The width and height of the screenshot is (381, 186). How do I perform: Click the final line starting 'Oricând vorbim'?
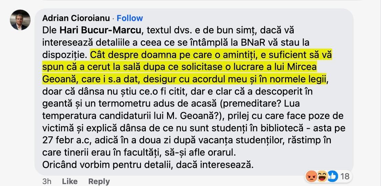pyautogui.click(x=148, y=165)
